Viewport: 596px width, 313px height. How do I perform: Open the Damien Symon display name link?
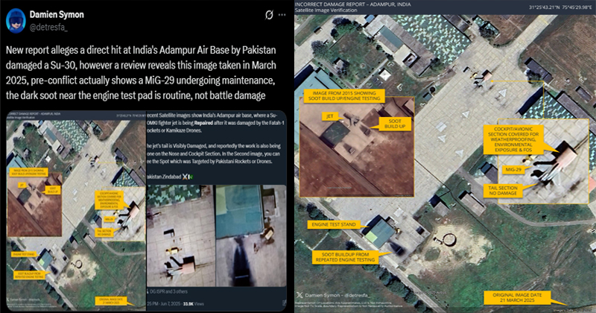57,14
